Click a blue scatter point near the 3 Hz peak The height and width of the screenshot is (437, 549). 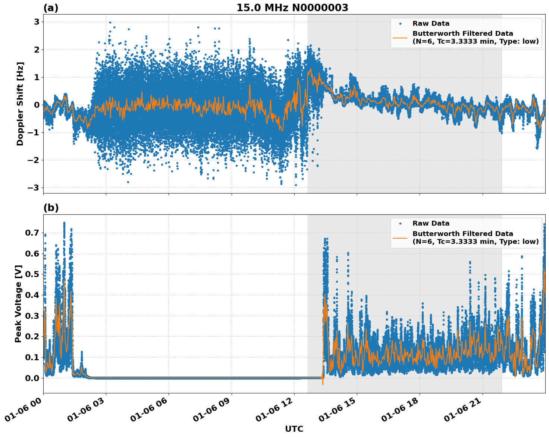click(110, 22)
